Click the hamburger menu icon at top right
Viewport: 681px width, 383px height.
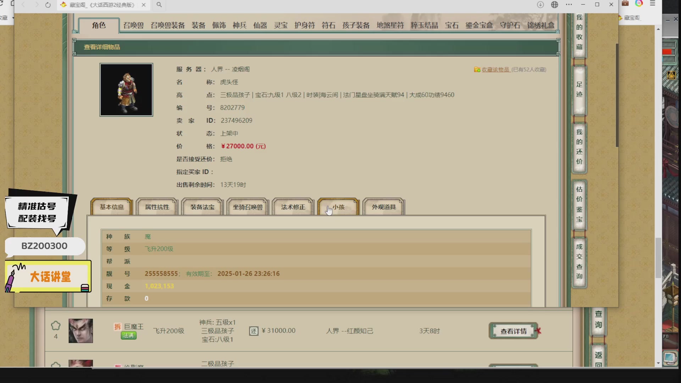(653, 3)
